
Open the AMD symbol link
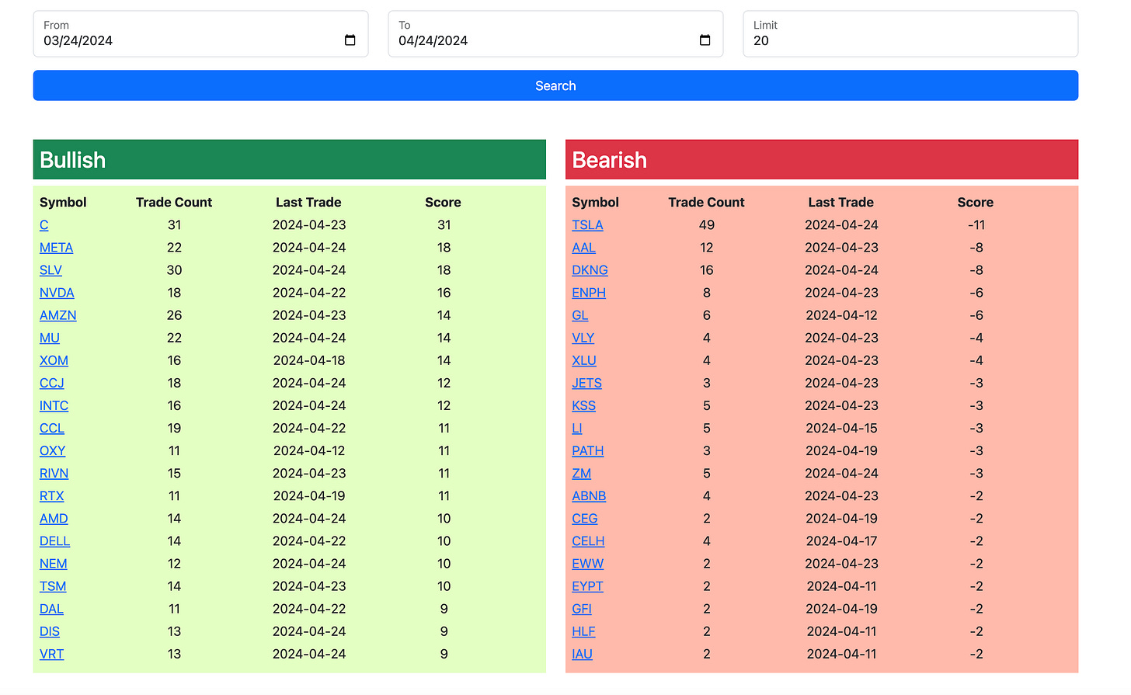[x=54, y=518]
